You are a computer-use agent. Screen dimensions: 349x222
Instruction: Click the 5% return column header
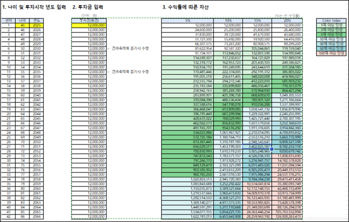187,21
